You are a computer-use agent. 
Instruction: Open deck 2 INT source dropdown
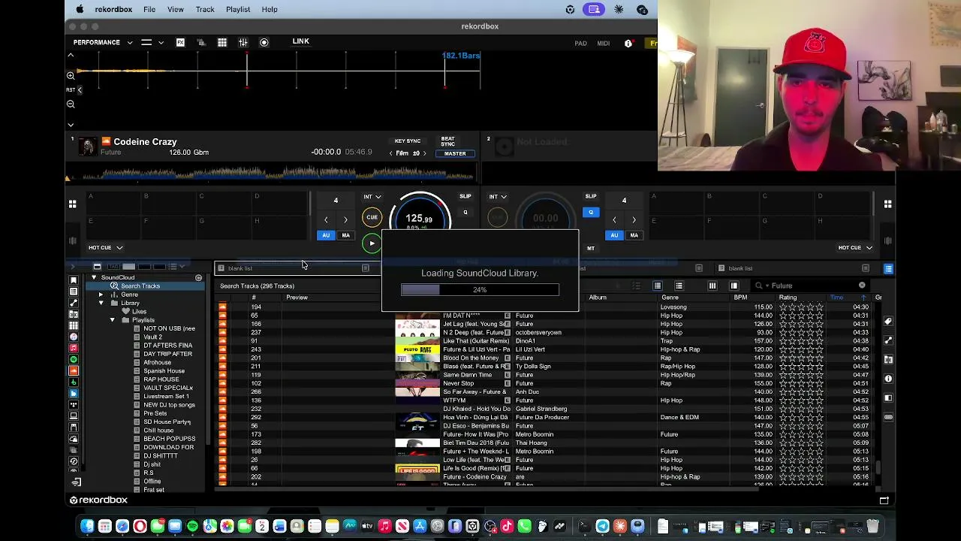499,197
